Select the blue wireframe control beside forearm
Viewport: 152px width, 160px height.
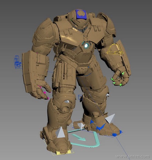[x=18, y=62]
